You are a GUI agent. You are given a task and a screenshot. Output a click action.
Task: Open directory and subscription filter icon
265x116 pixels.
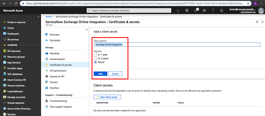[187, 10]
